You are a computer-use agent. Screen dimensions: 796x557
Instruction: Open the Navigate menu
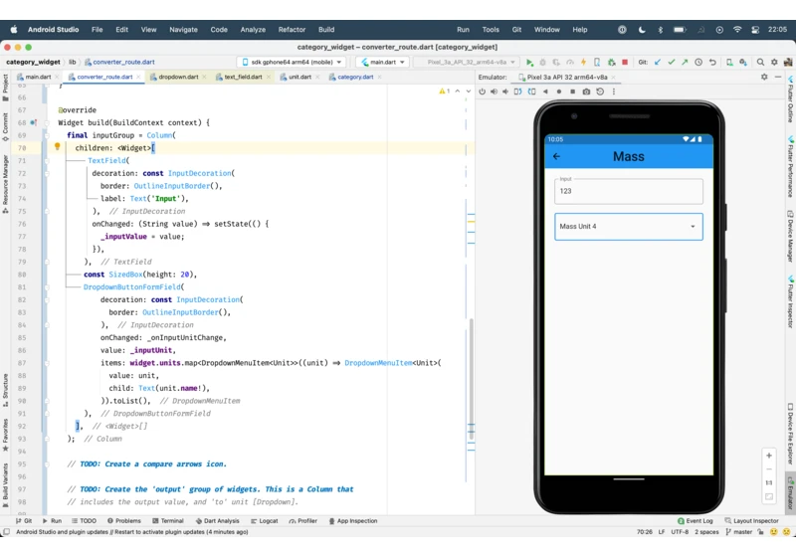[183, 30]
